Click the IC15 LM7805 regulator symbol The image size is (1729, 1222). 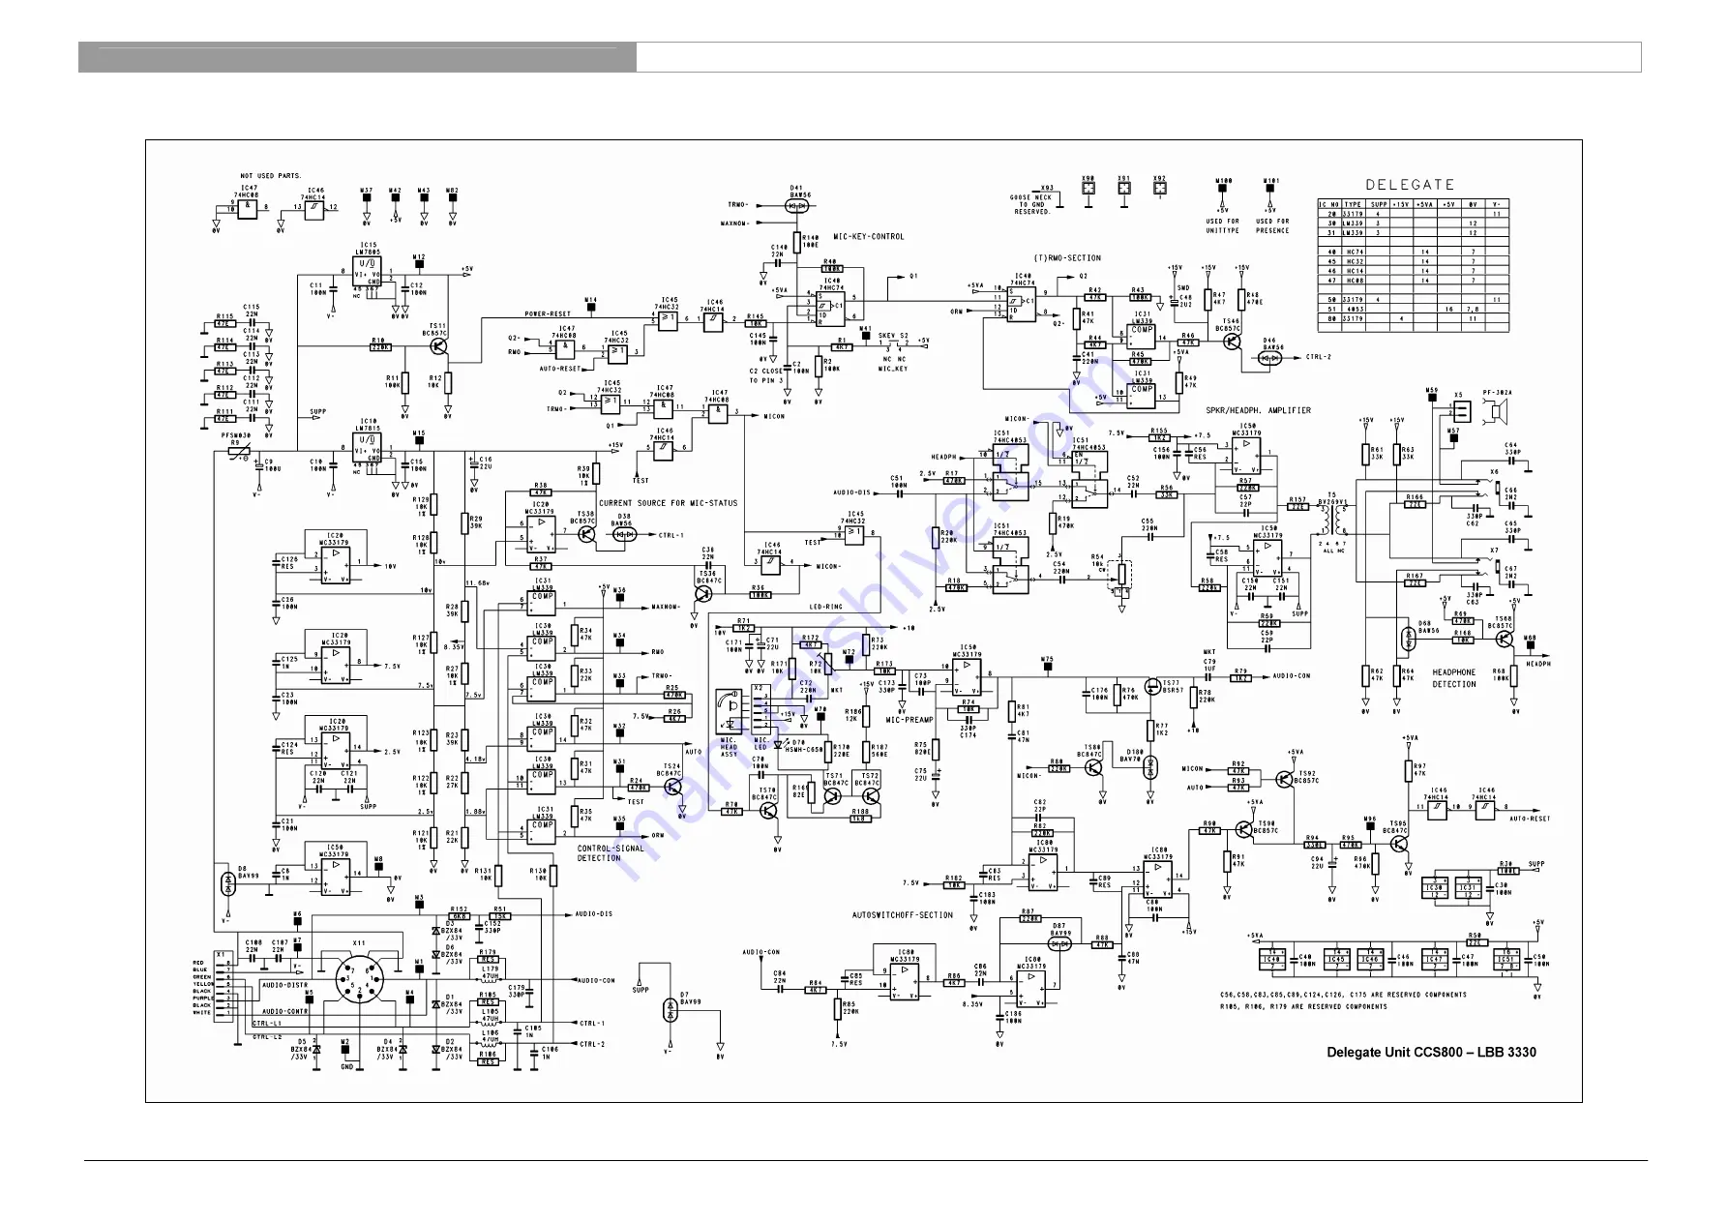coord(368,271)
